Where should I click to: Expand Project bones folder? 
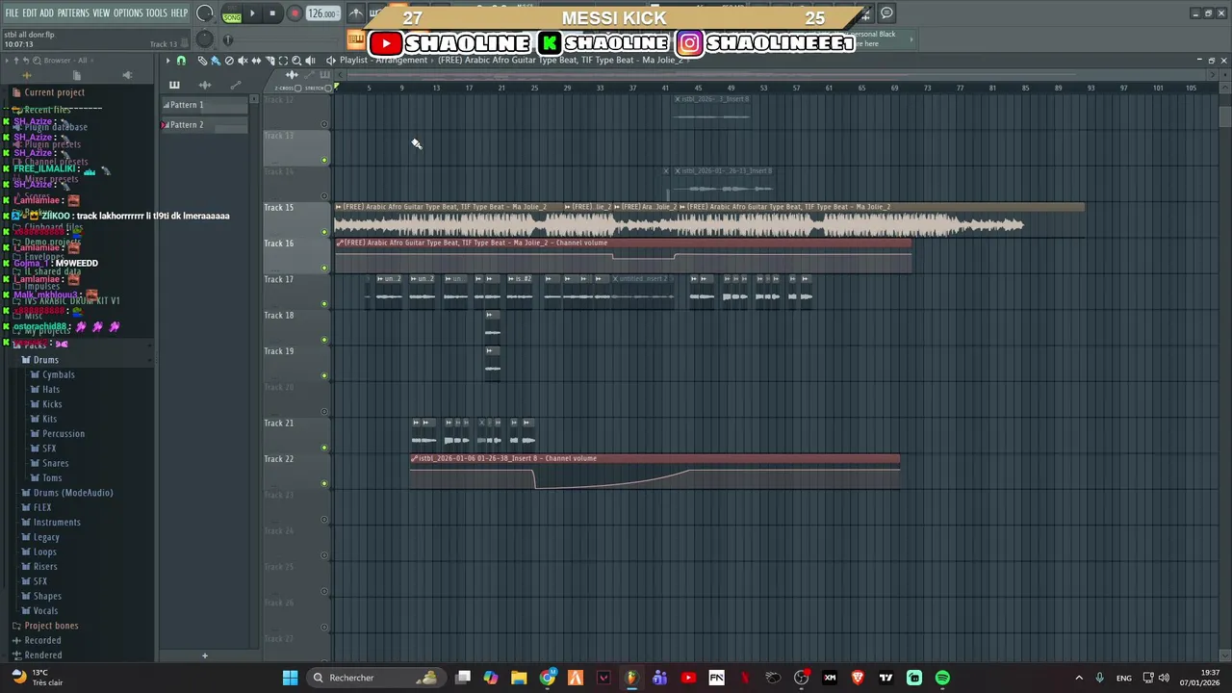pos(51,626)
